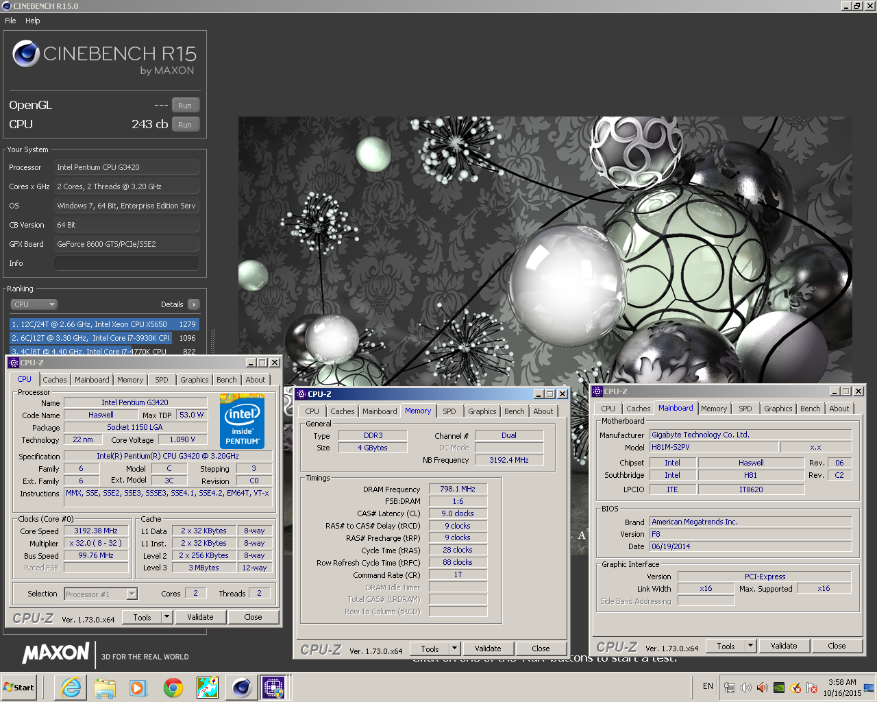Click Validate in right CPU-Z window

click(784, 646)
